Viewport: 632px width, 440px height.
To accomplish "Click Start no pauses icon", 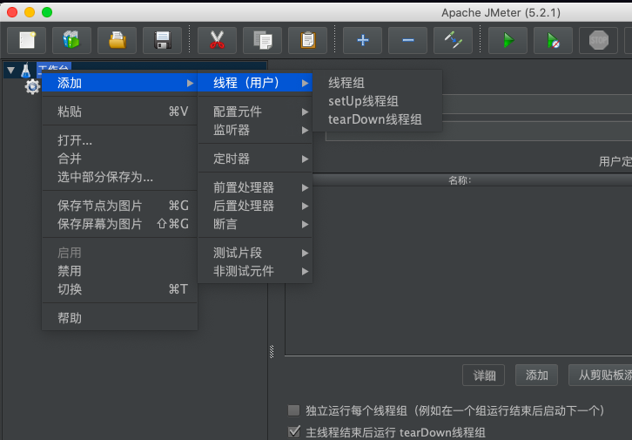I will (553, 40).
